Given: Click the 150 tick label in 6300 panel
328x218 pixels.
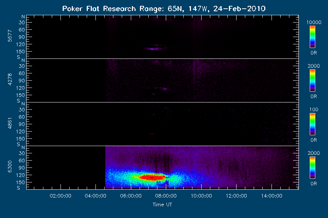Looking at the screenshot, I should [20, 182].
